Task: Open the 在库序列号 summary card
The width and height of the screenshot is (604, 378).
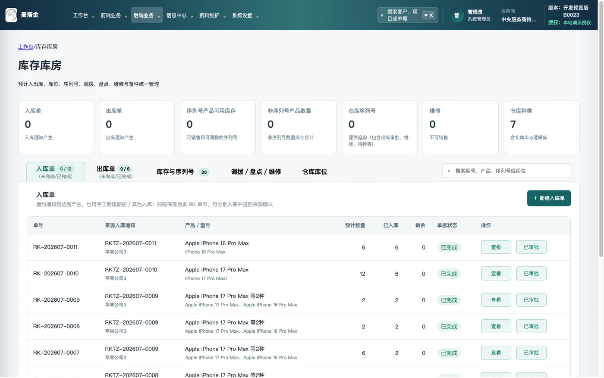Action: pos(380,127)
